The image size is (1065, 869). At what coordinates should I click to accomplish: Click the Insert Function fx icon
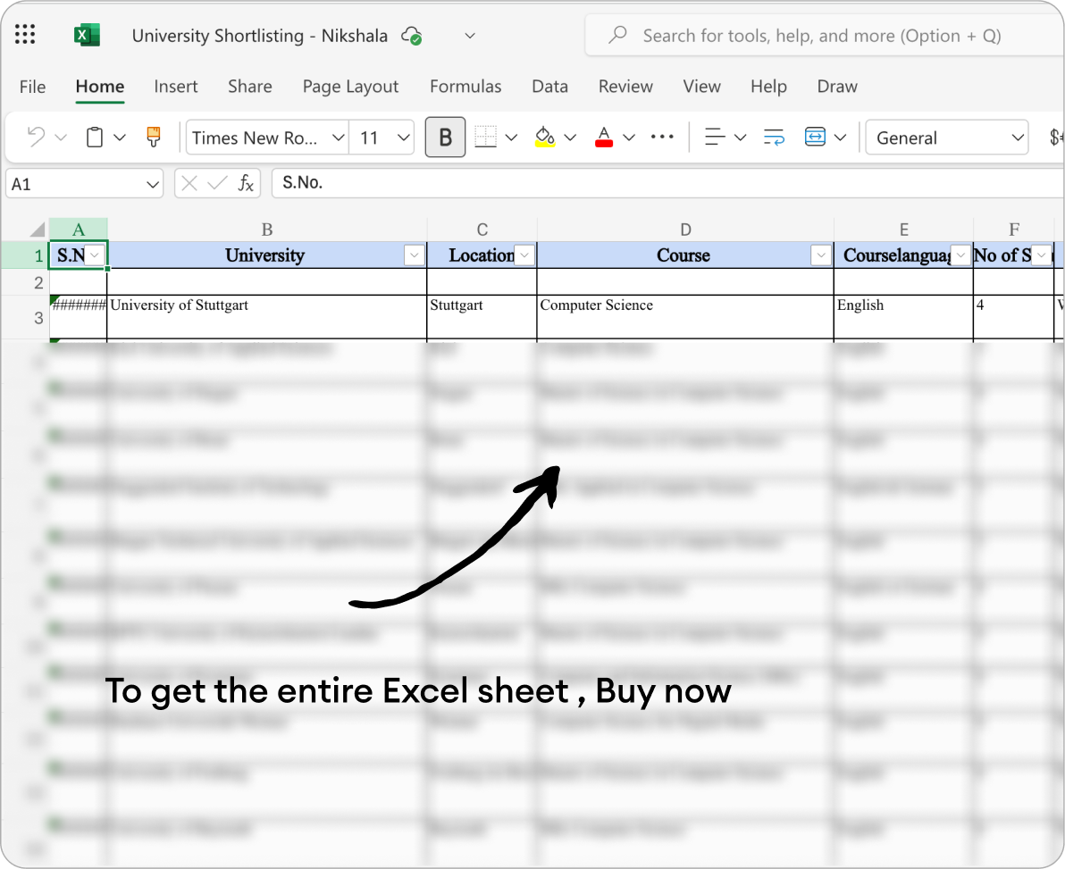point(246,184)
